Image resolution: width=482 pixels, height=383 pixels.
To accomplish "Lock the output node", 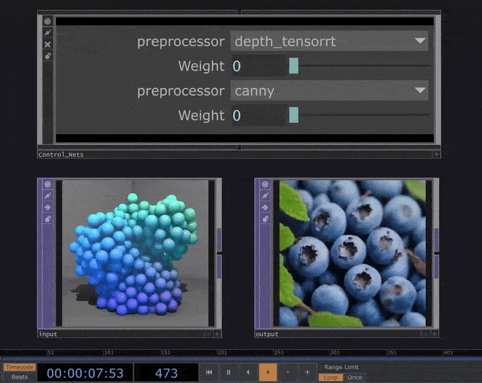I will pyautogui.click(x=265, y=219).
